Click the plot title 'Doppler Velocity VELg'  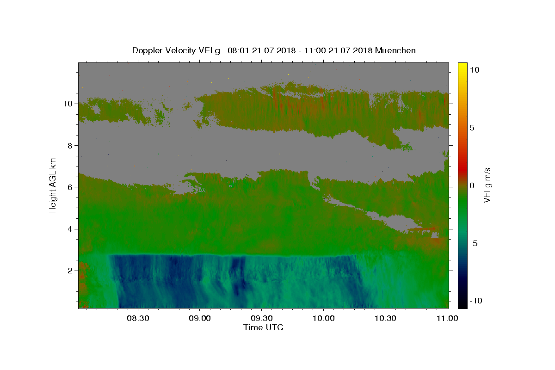click(x=176, y=50)
